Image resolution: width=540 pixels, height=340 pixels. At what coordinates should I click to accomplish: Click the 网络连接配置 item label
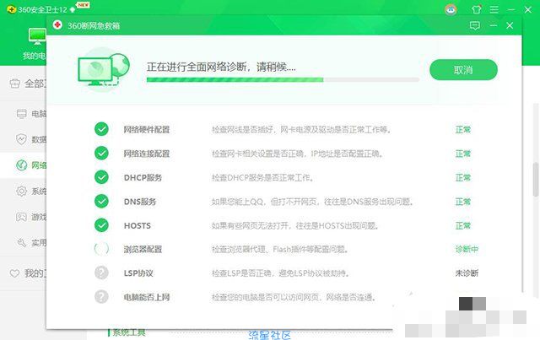point(147,154)
